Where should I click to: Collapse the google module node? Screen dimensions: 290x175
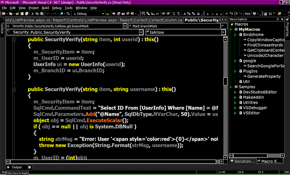coord(235,61)
